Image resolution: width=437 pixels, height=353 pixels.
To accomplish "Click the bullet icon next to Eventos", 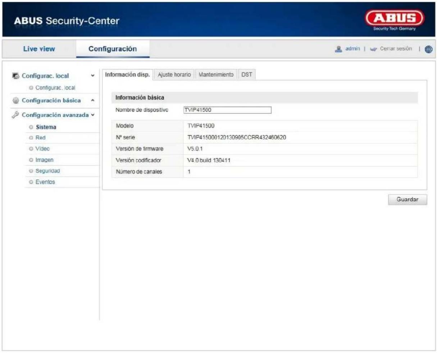I will click(x=31, y=182).
